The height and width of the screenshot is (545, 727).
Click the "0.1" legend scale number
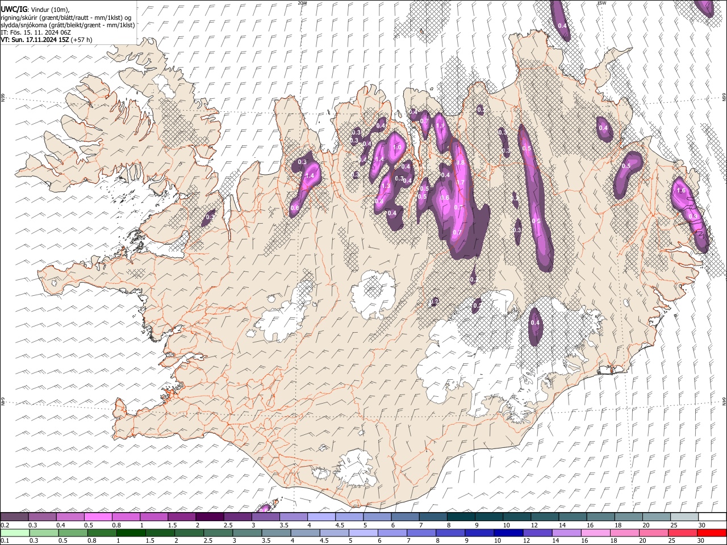[x=5, y=541]
